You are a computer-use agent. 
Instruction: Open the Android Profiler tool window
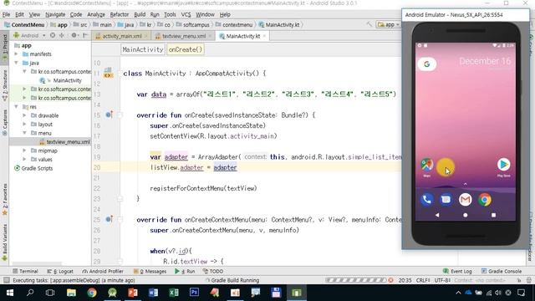[103, 271]
